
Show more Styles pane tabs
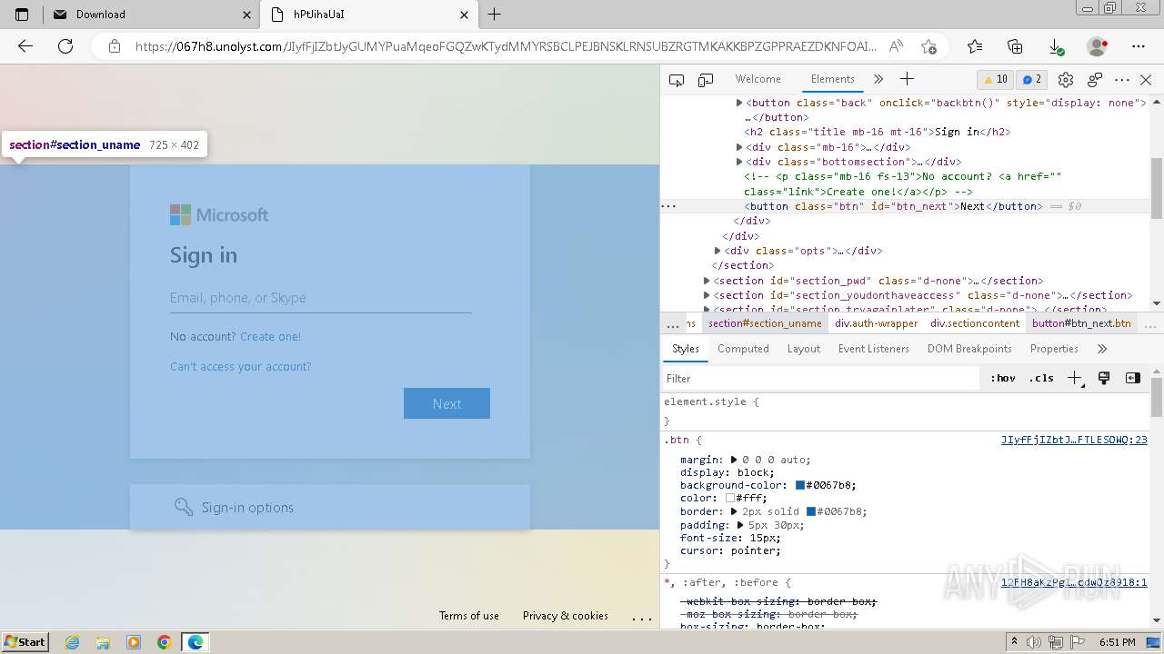[1102, 349]
